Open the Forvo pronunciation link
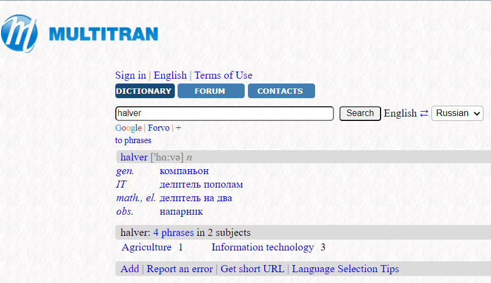The height and width of the screenshot is (283, 491). pyautogui.click(x=159, y=128)
